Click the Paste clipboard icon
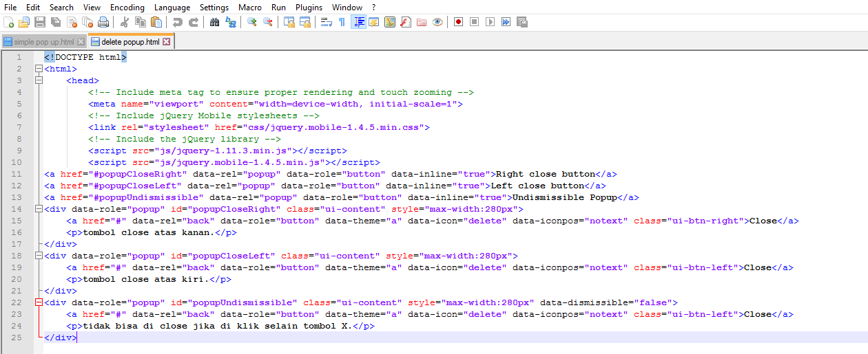 pos(156,22)
